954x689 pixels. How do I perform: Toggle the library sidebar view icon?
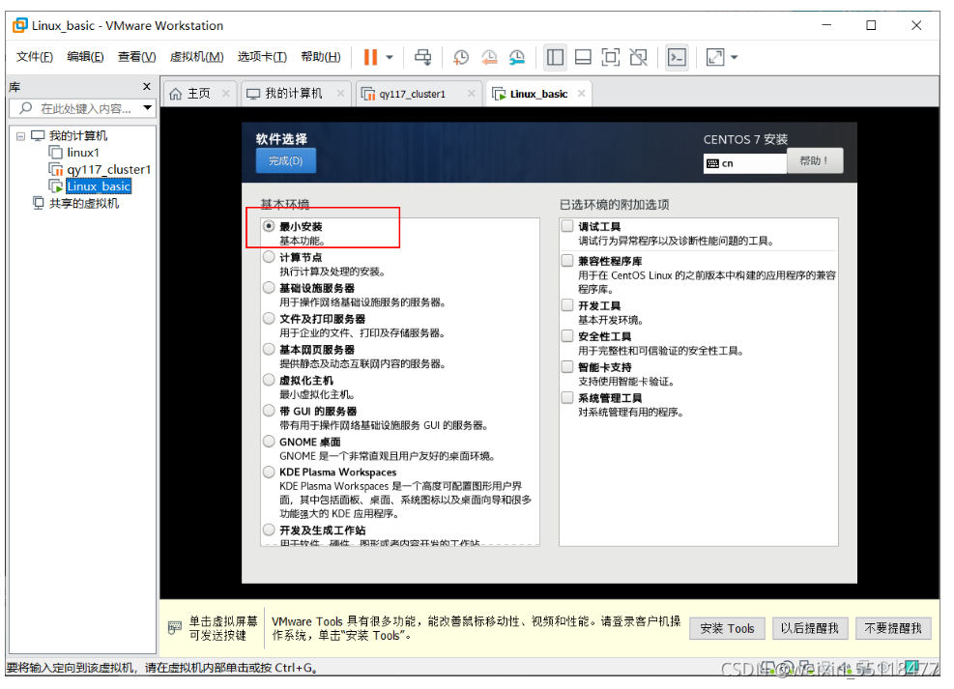click(x=555, y=57)
